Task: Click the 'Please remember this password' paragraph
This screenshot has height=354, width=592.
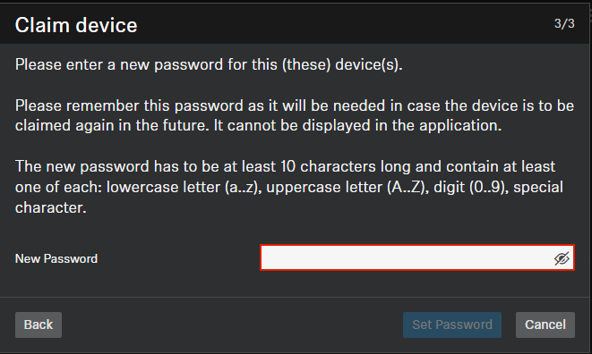Action: 295,115
